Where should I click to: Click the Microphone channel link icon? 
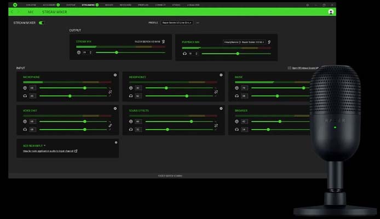click(110, 92)
